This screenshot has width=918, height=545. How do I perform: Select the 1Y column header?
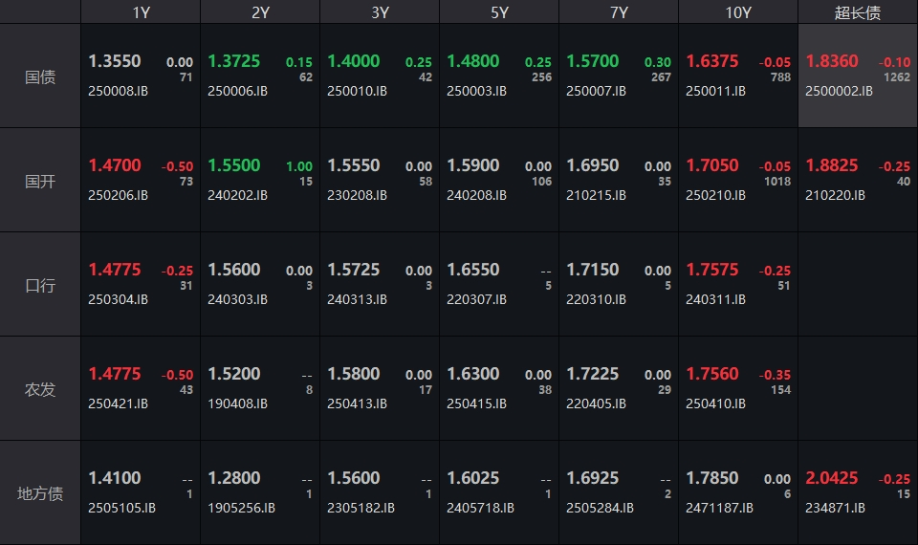[x=141, y=11]
